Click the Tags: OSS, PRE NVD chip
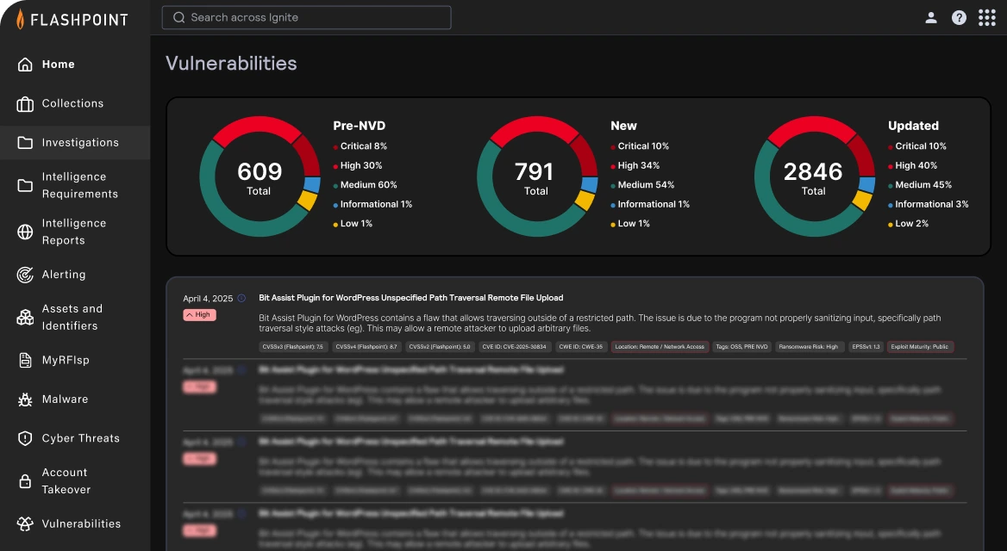 [x=741, y=347]
